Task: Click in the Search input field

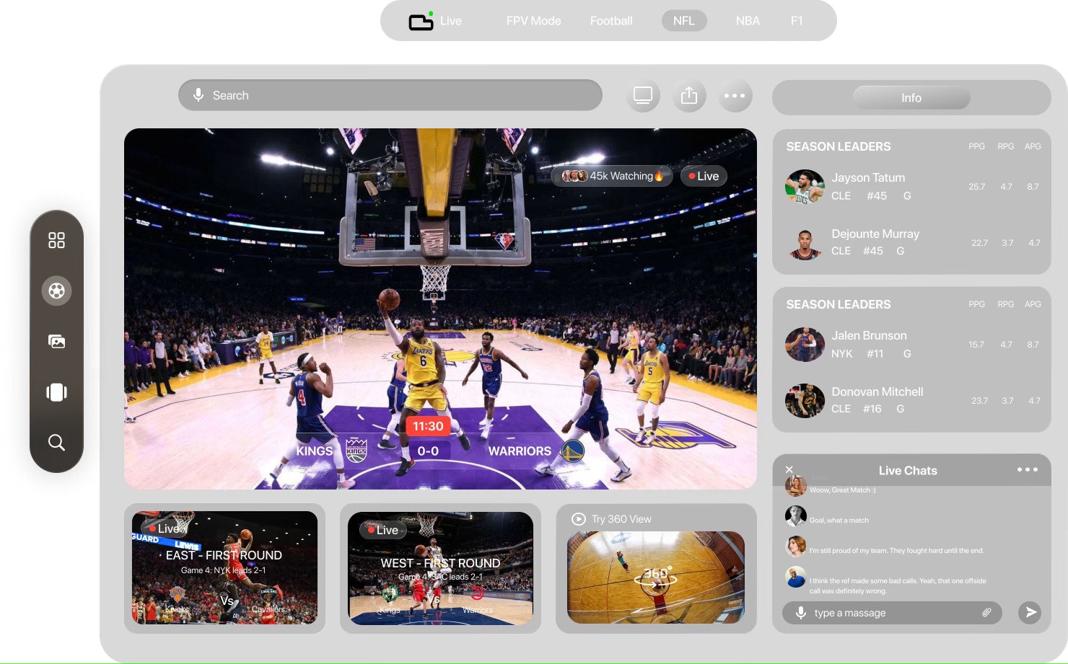Action: [x=390, y=95]
